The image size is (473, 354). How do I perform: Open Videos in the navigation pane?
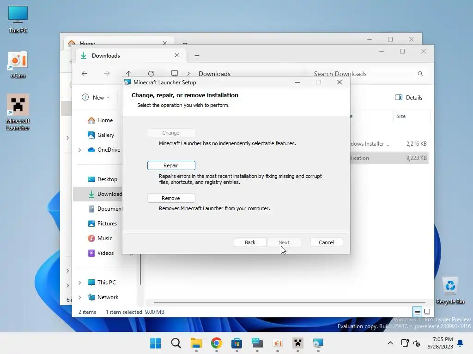point(101,253)
